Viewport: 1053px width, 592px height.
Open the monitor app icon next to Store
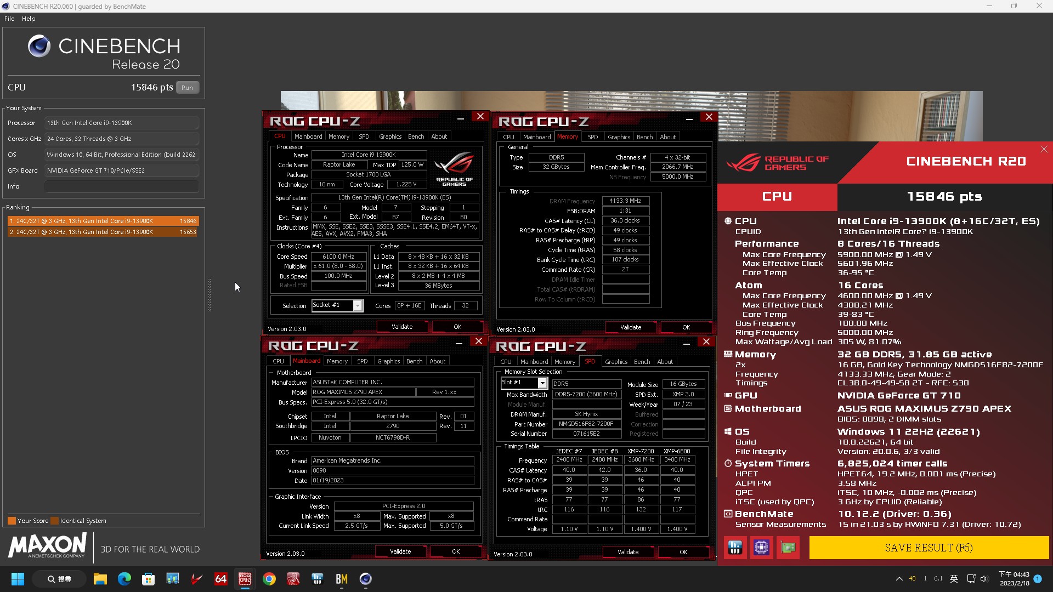point(172,579)
